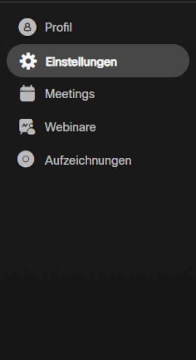Click the letter W in Webinare
This screenshot has width=196, height=360.
[x=51, y=127]
